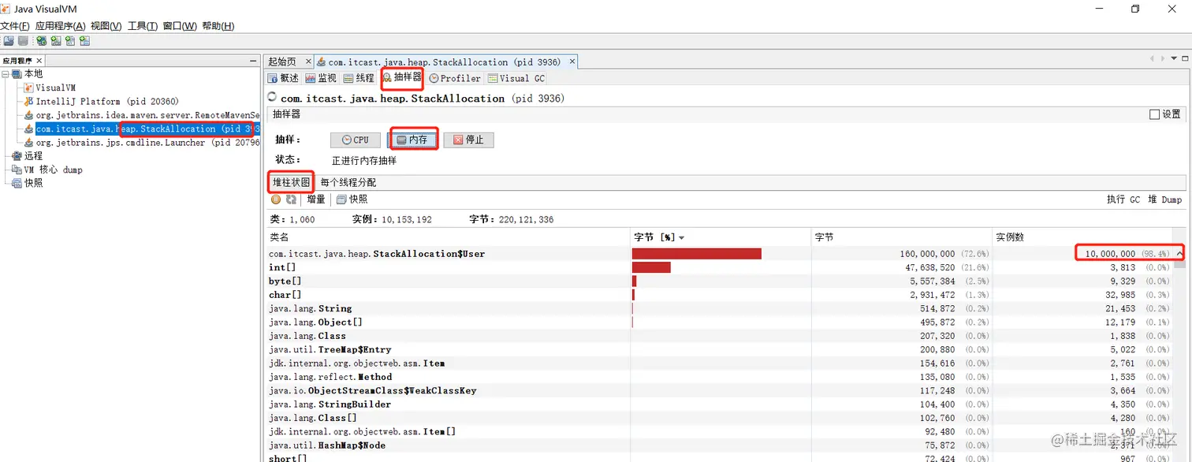1192x462 pixels.
Task: Click scrollbar up arrow in class table
Action: 1180,253
